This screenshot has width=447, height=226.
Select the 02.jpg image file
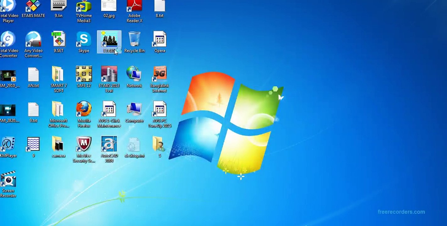[x=109, y=9]
